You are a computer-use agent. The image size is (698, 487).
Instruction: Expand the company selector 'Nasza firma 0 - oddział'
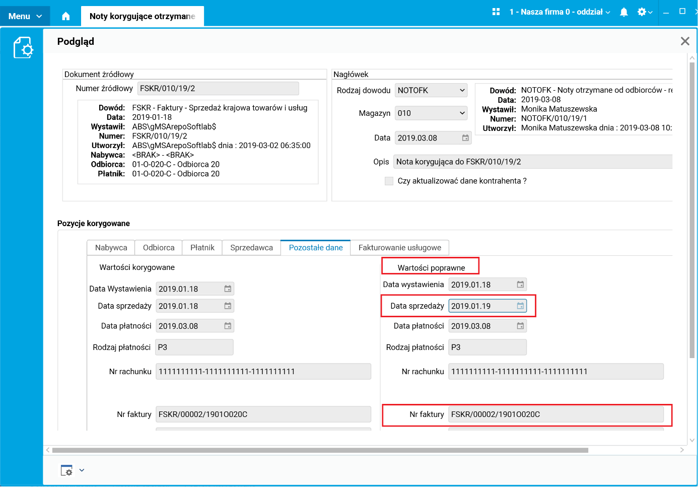[x=560, y=12]
